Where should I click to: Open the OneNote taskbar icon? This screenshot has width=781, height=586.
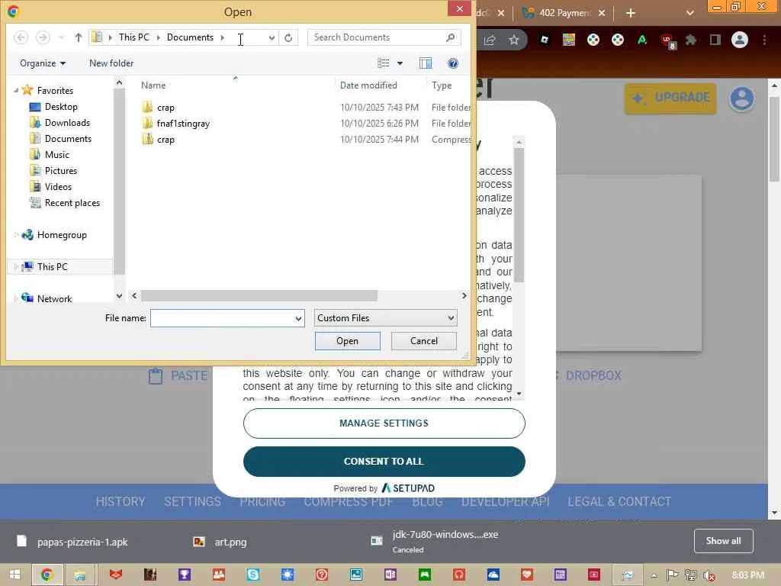tap(390, 575)
